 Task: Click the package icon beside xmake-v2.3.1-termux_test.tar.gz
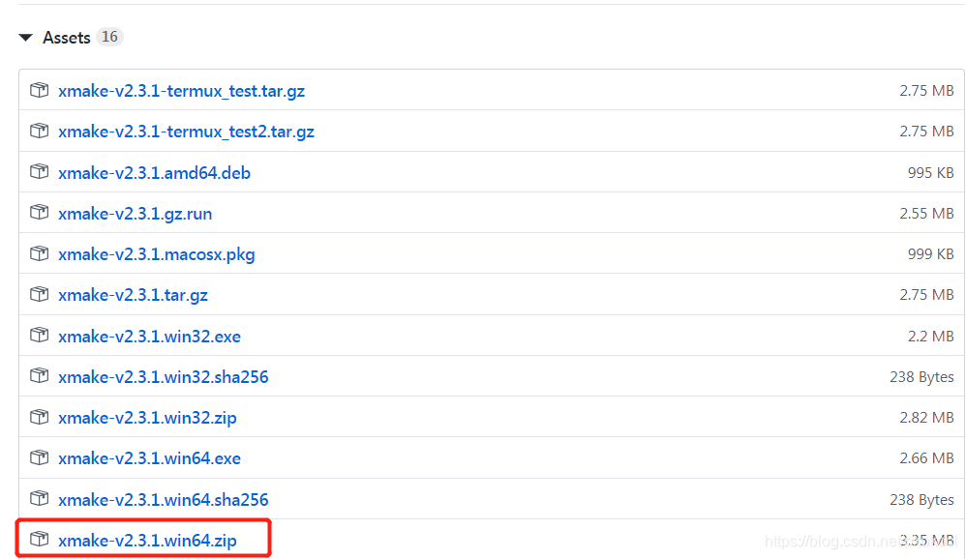[x=39, y=90]
